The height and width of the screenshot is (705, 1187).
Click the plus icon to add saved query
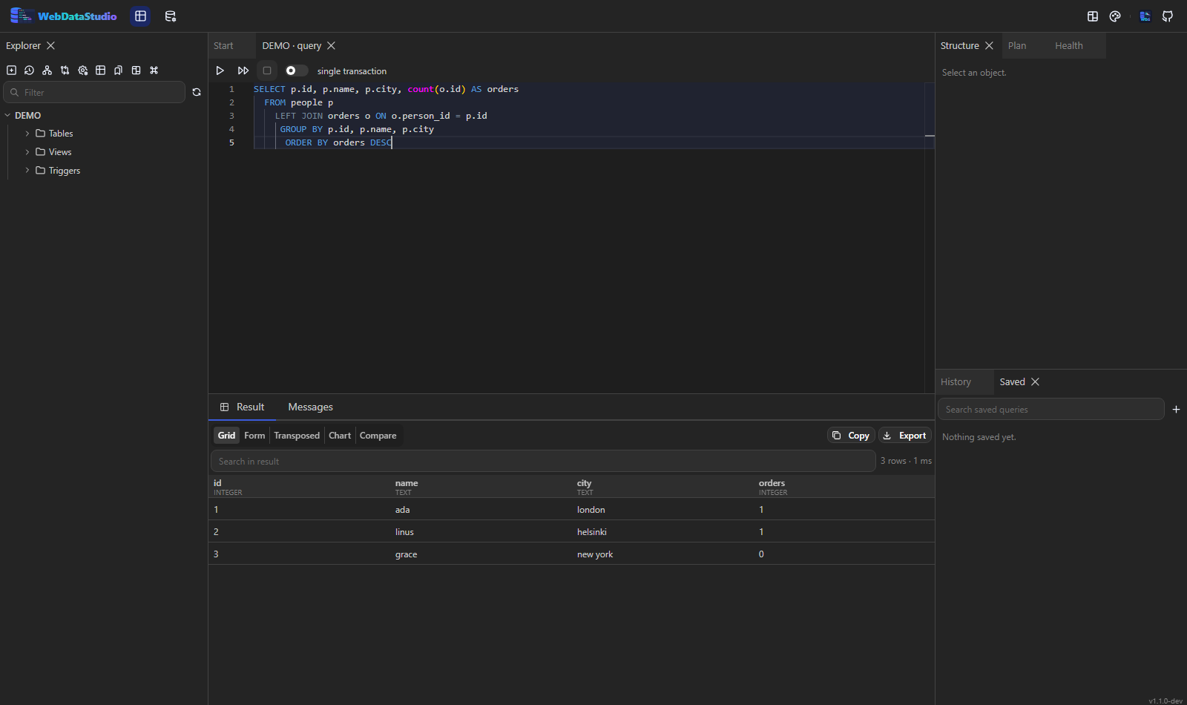pos(1176,409)
